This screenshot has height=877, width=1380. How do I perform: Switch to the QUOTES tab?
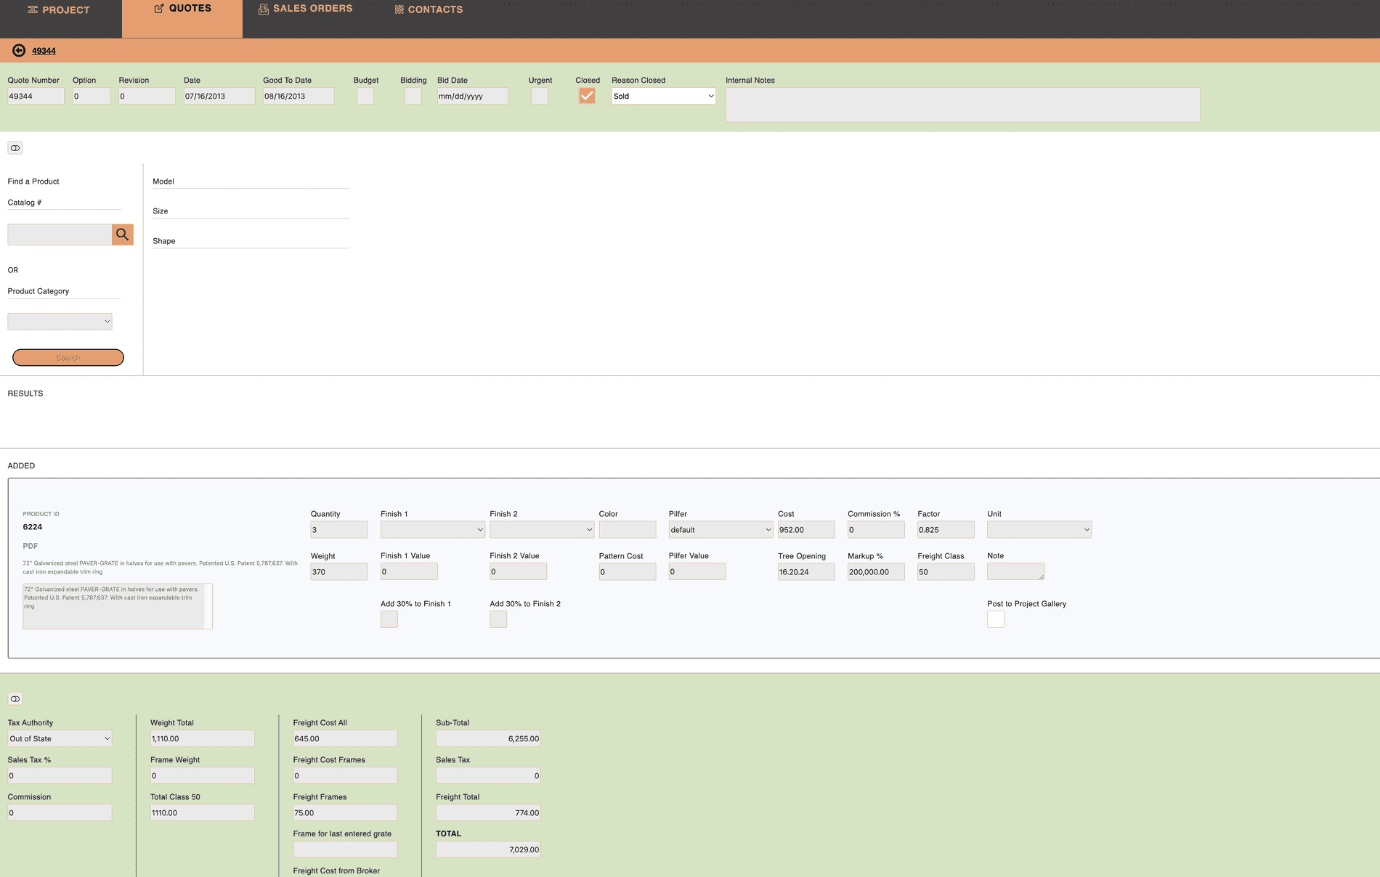[182, 18]
